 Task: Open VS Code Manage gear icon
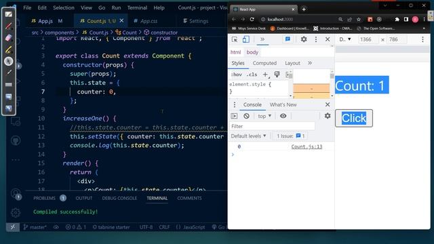(x=16, y=212)
